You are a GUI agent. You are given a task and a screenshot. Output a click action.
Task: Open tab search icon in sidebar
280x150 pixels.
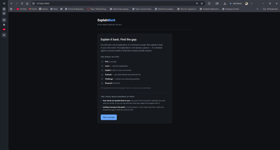4,14
